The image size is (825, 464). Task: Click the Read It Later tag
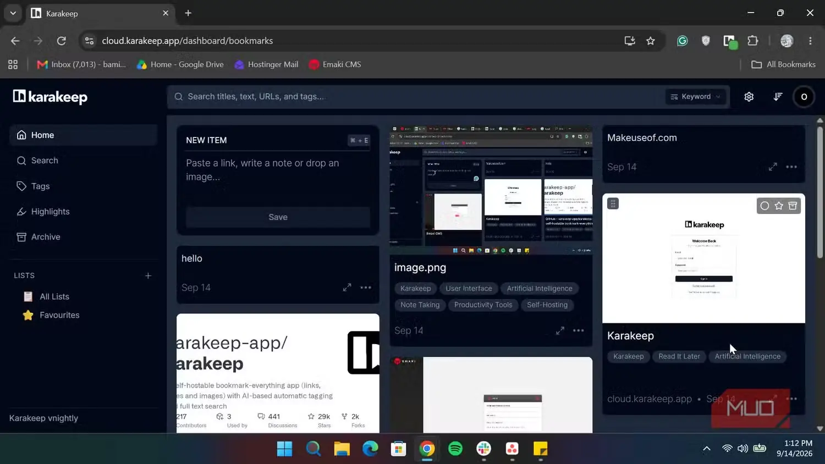679,356
